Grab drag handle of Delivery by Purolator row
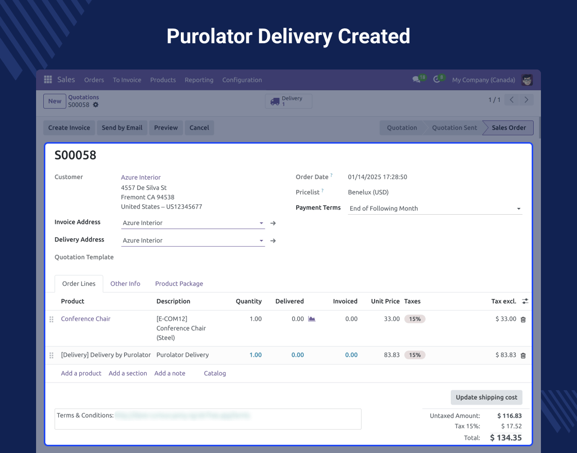Viewport: 577px width, 453px height. tap(52, 356)
